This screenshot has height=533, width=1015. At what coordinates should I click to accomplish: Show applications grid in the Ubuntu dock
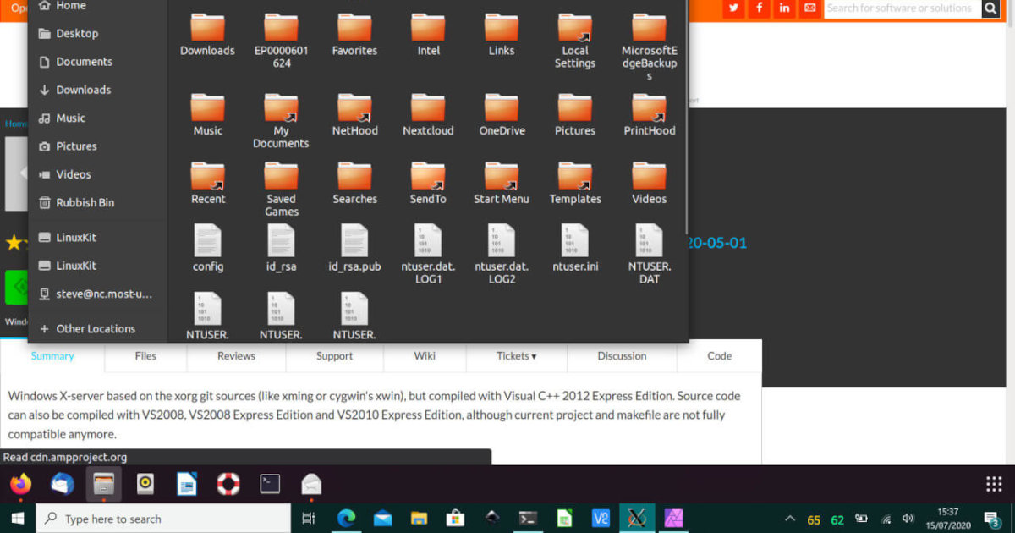[x=994, y=484]
